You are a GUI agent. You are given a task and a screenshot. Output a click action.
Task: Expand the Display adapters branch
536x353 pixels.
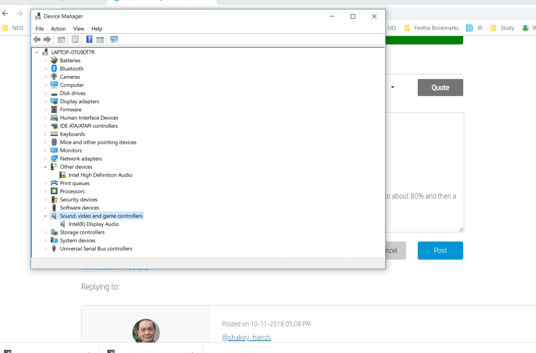tap(45, 101)
